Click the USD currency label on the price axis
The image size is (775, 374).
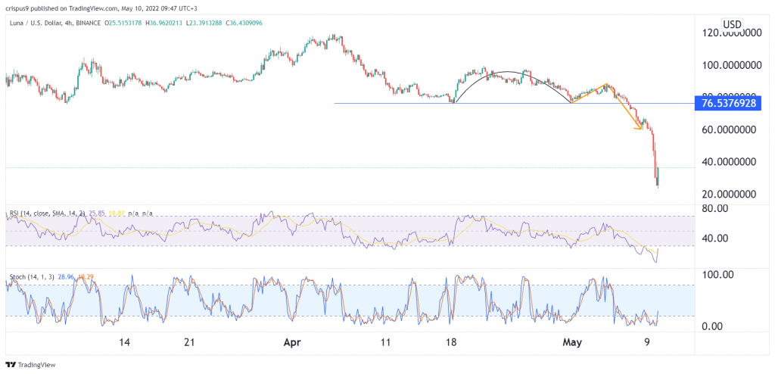tap(732, 24)
